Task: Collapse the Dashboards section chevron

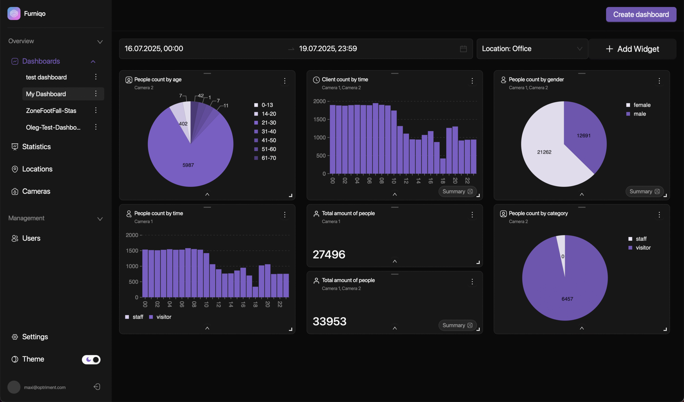Action: pos(93,62)
